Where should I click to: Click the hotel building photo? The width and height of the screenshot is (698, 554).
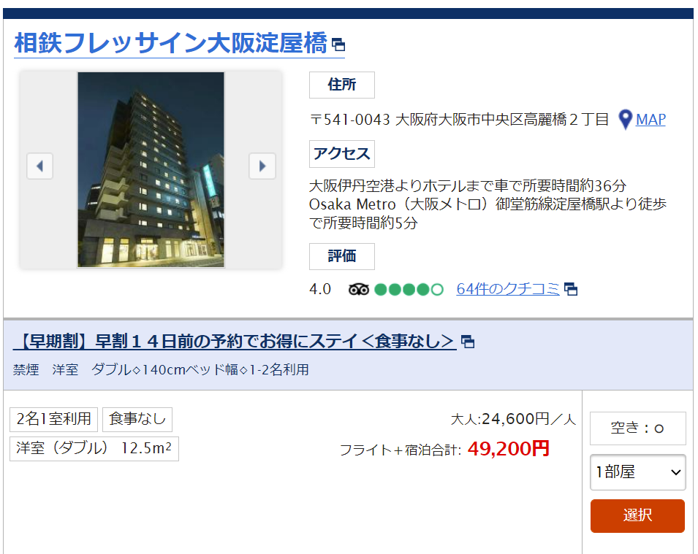point(151,169)
